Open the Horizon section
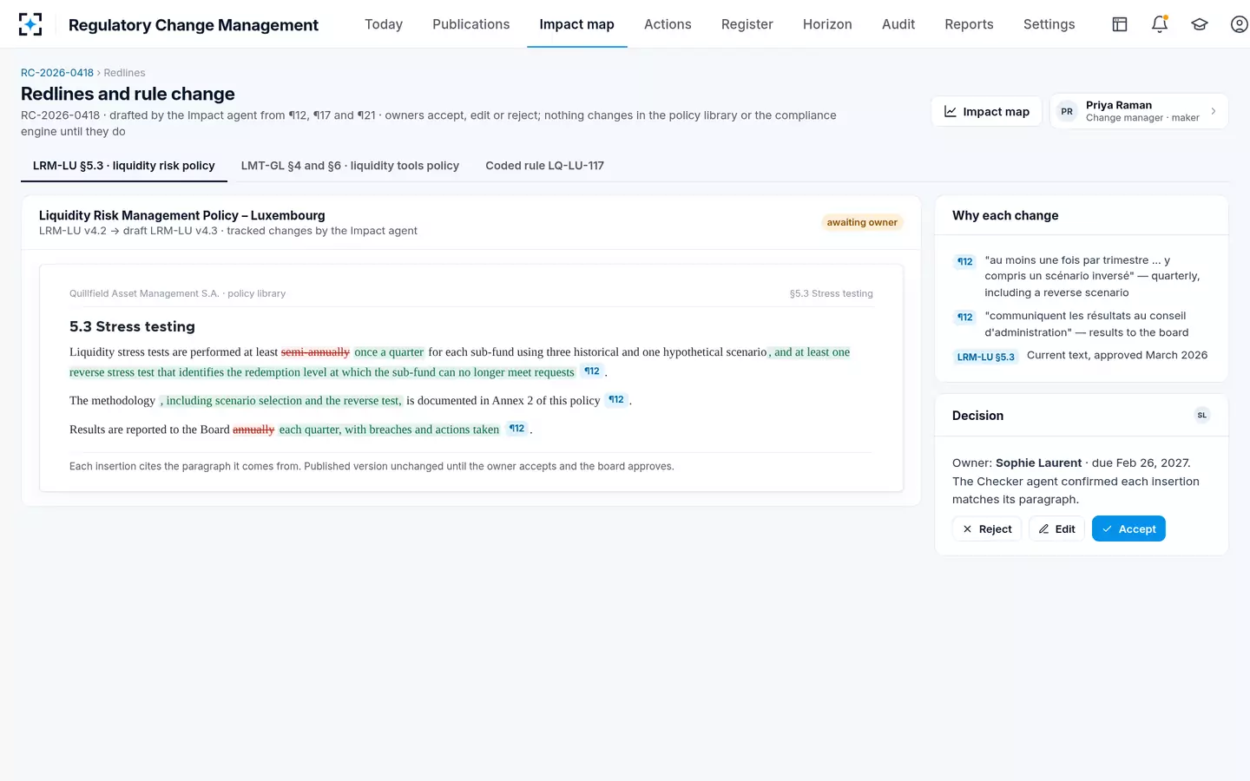This screenshot has height=781, width=1250. click(x=827, y=24)
